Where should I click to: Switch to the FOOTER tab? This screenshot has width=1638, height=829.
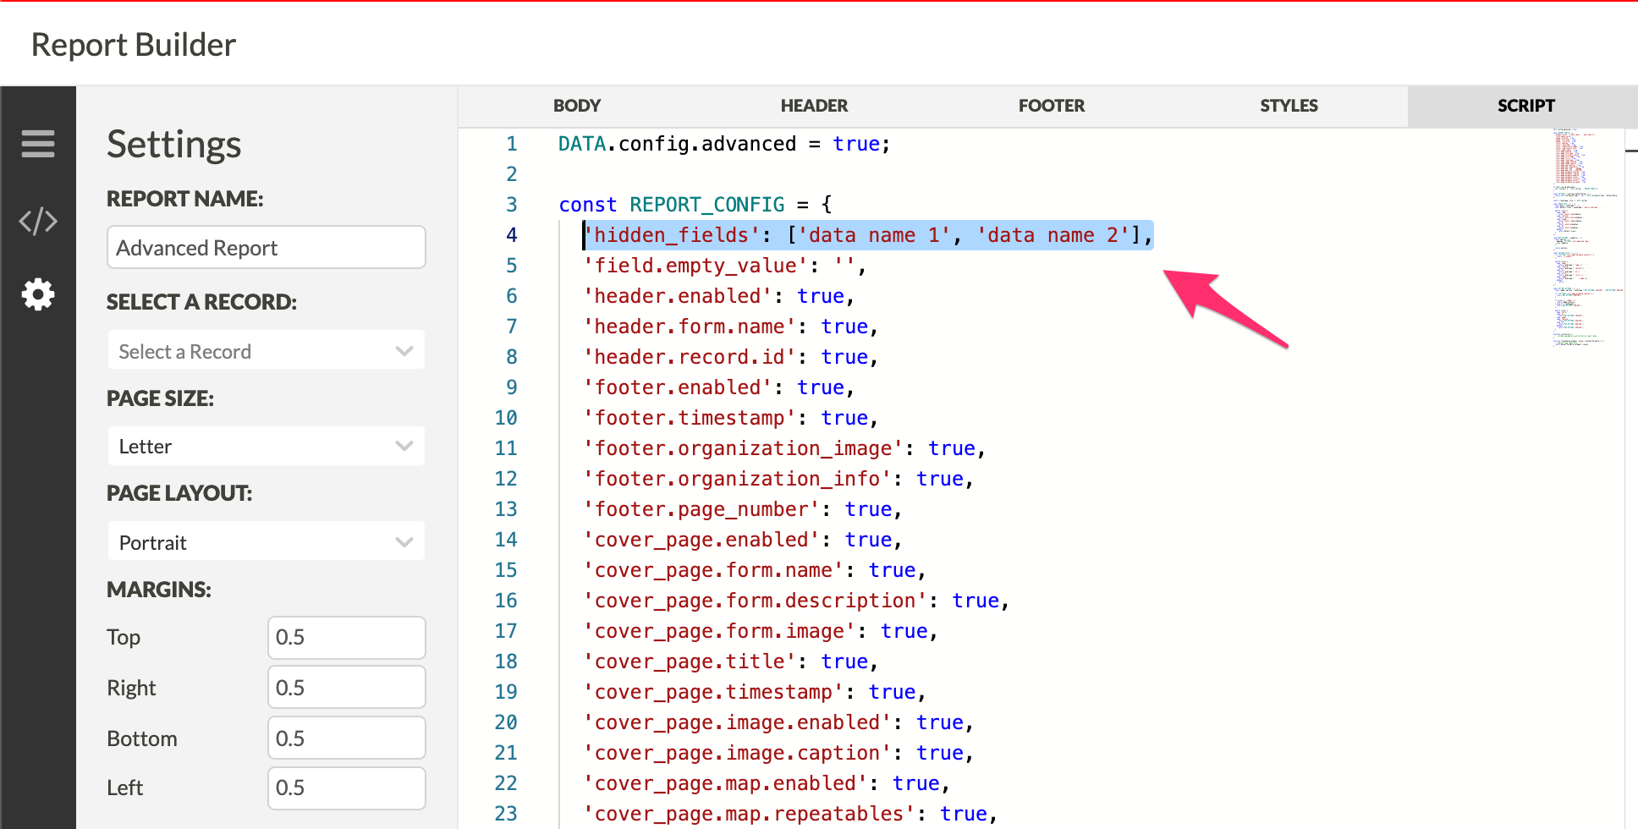1052,106
